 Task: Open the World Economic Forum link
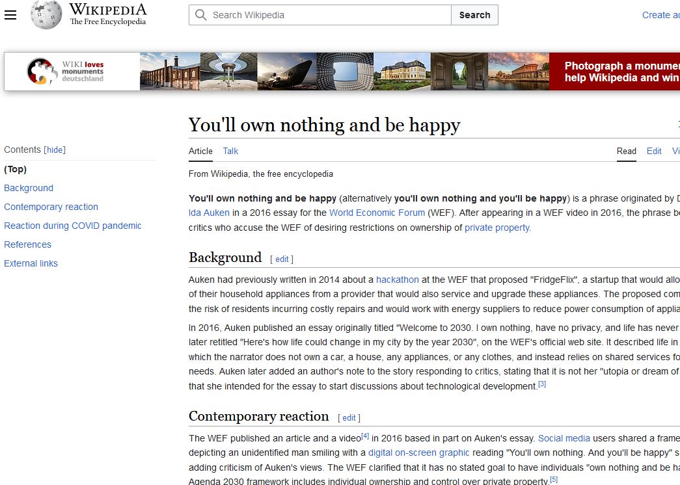377,213
